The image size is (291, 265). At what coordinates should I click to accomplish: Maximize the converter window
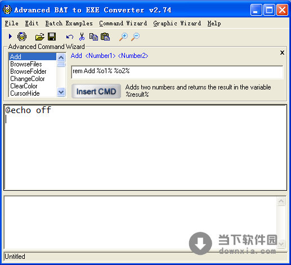(269, 10)
